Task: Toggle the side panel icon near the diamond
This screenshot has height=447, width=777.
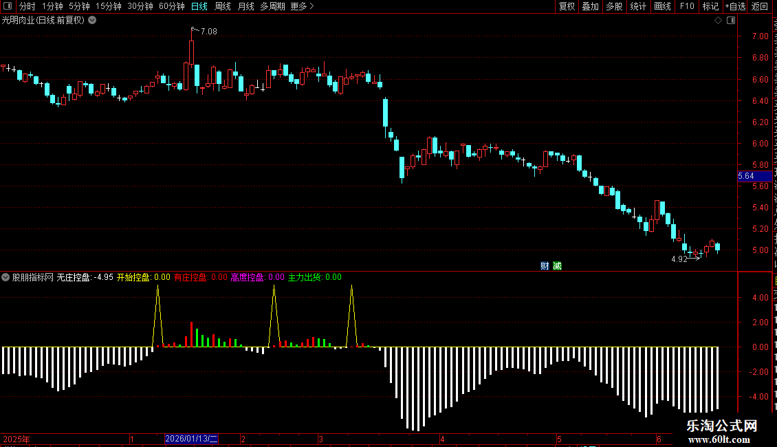Action: coord(731,21)
